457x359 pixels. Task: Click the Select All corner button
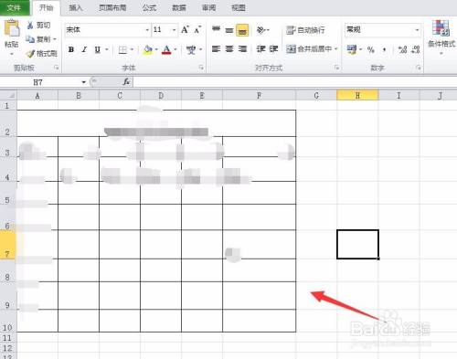[8, 96]
